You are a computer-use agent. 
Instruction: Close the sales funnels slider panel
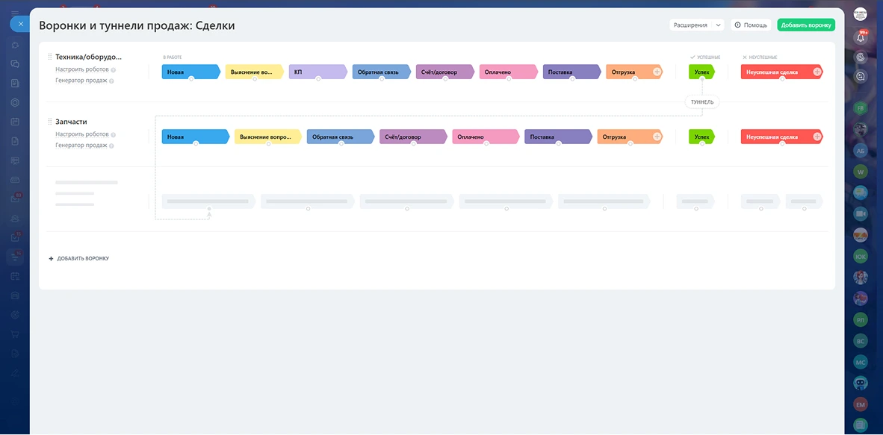(x=20, y=24)
